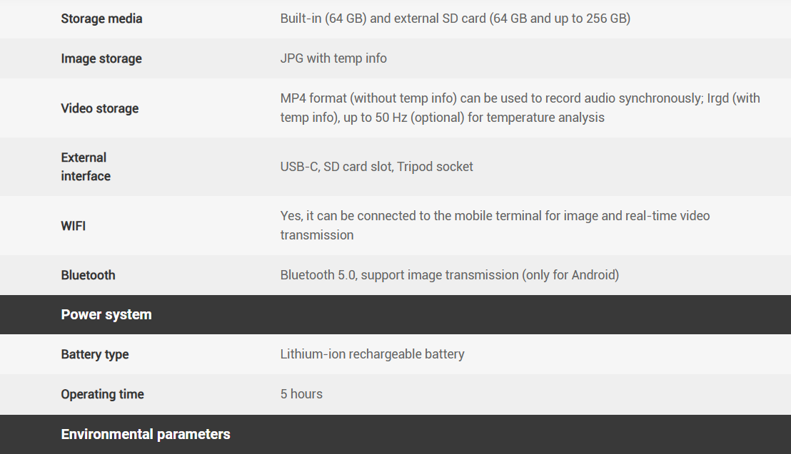
Task: Select the 5 hours operating time value
Action: [301, 394]
